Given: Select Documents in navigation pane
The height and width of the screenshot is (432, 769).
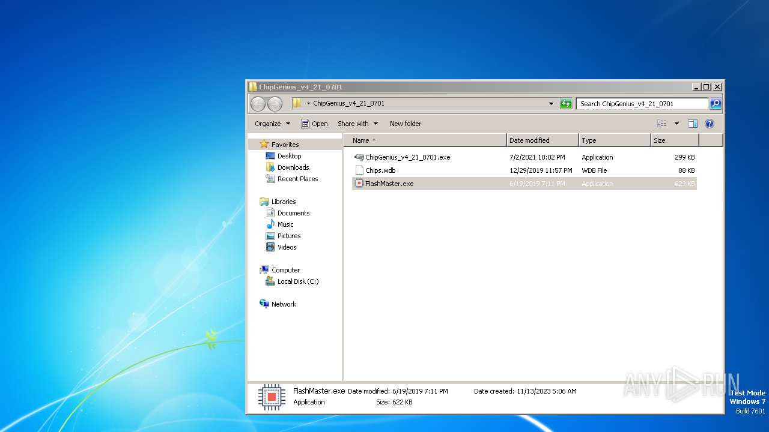Looking at the screenshot, I should coord(293,213).
